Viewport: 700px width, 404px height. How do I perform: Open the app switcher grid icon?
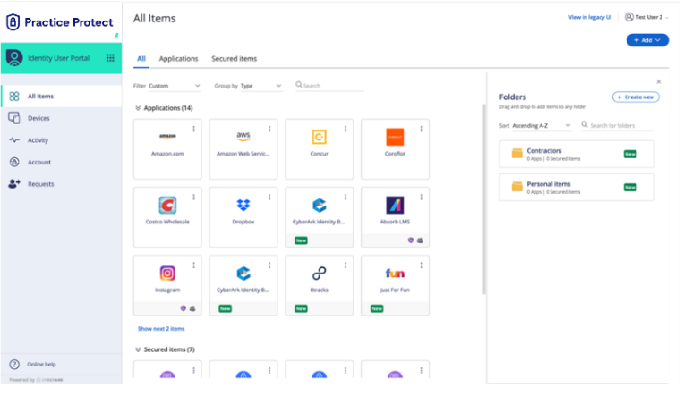click(110, 58)
